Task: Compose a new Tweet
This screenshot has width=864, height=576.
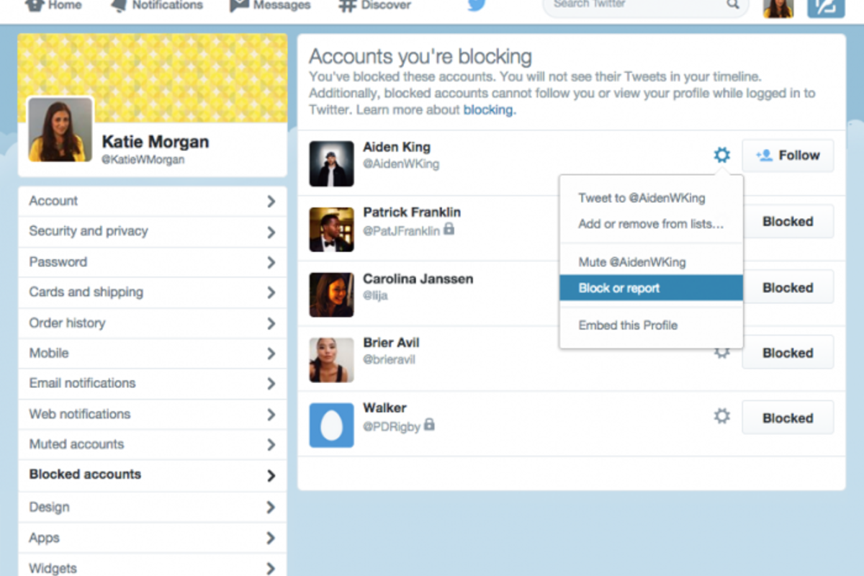Action: (825, 9)
